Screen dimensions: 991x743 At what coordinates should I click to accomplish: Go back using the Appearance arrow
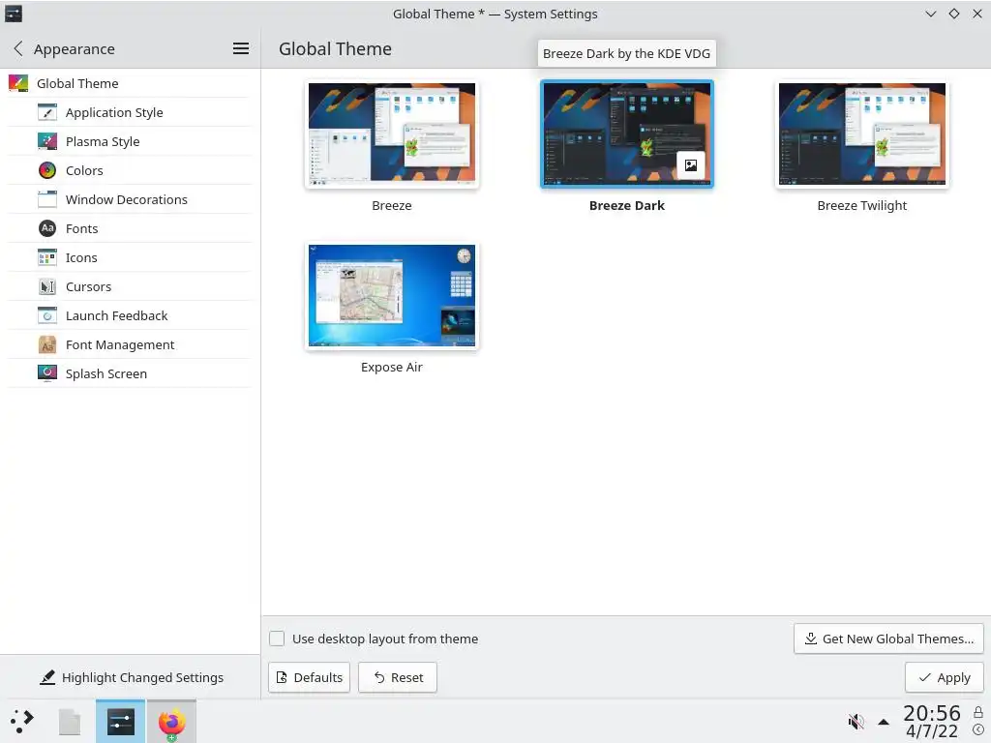pos(18,48)
